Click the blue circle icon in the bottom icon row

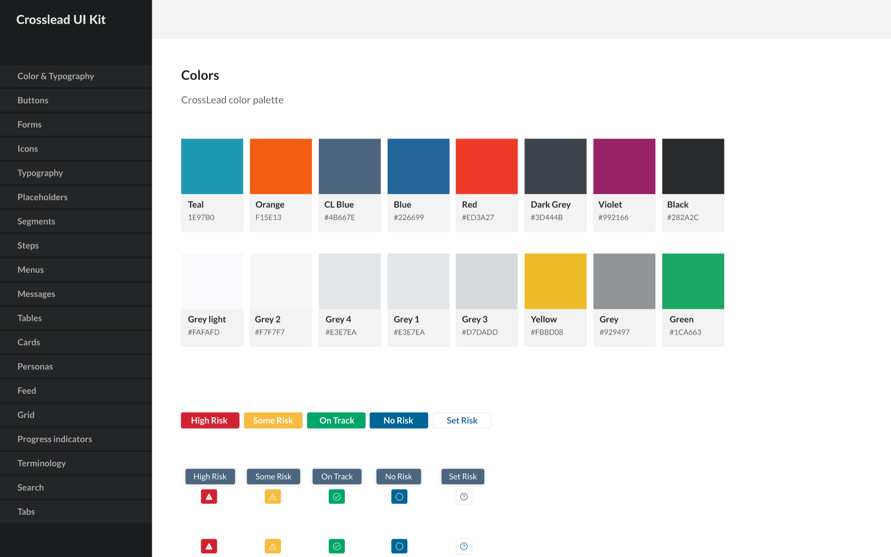coord(399,546)
